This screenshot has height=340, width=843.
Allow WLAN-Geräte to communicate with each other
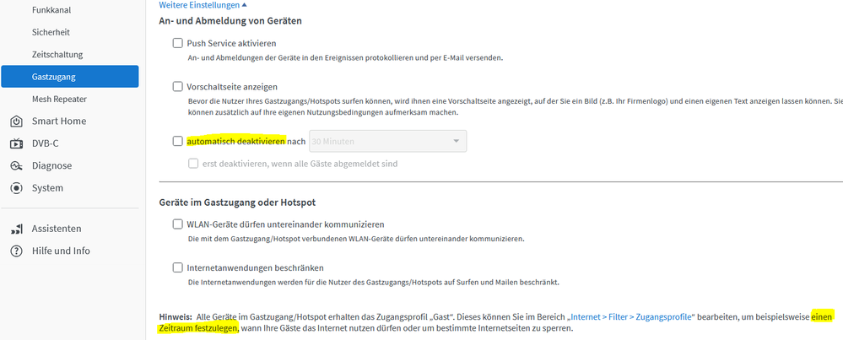[177, 224]
